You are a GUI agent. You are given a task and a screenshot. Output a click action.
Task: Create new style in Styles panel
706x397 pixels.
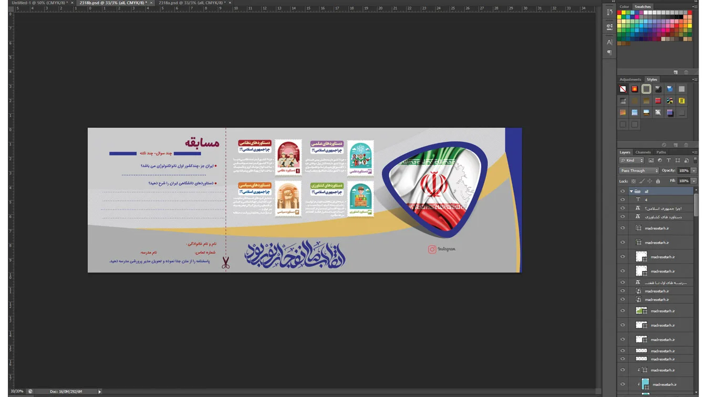pyautogui.click(x=676, y=145)
